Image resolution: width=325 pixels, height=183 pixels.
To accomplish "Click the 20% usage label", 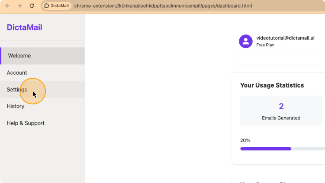I will [x=245, y=140].
